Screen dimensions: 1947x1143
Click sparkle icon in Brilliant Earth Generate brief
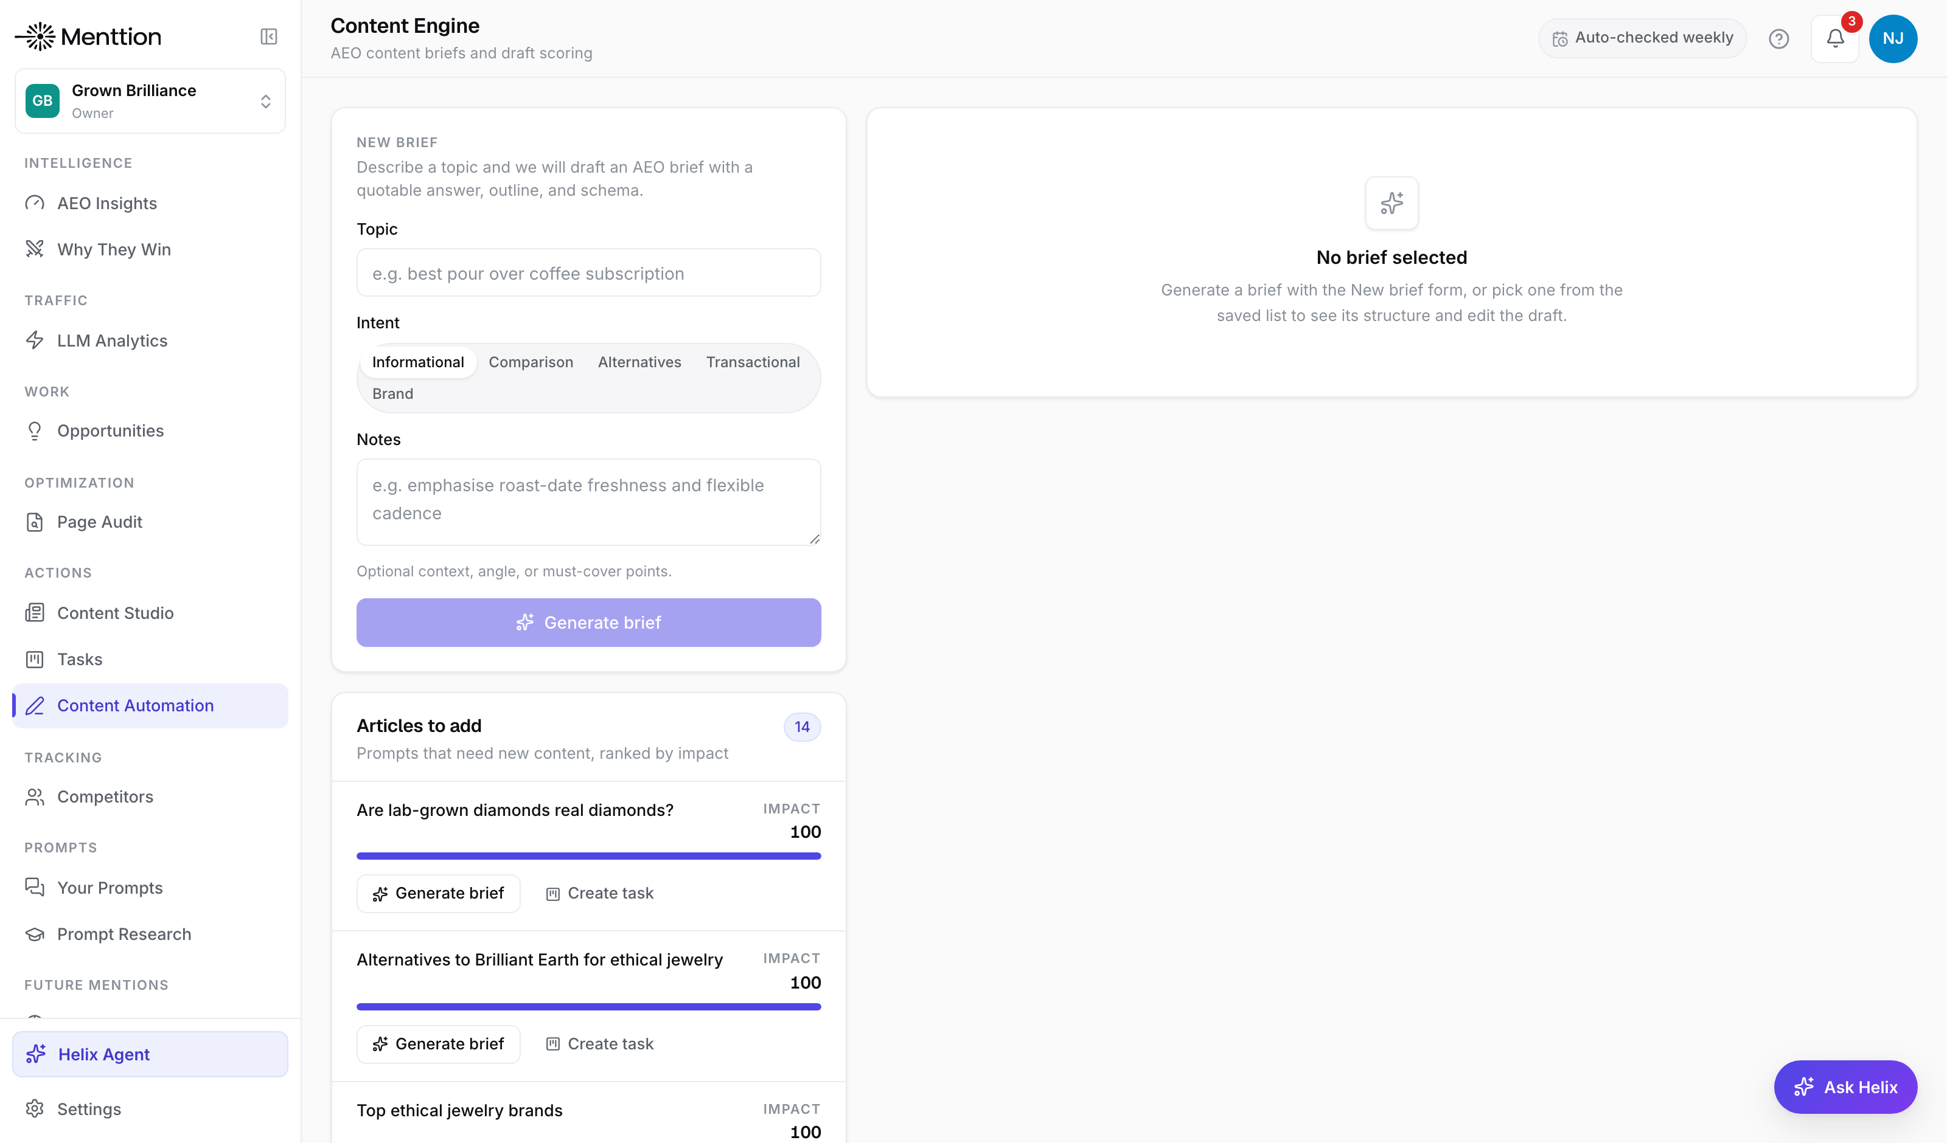tap(380, 1045)
